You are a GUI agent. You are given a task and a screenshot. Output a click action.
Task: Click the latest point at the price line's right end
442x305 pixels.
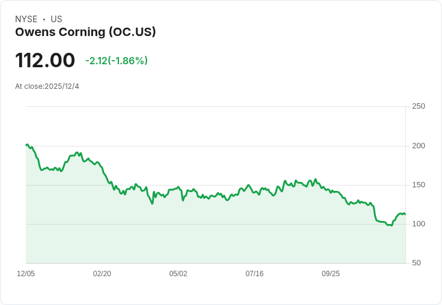tap(405, 214)
